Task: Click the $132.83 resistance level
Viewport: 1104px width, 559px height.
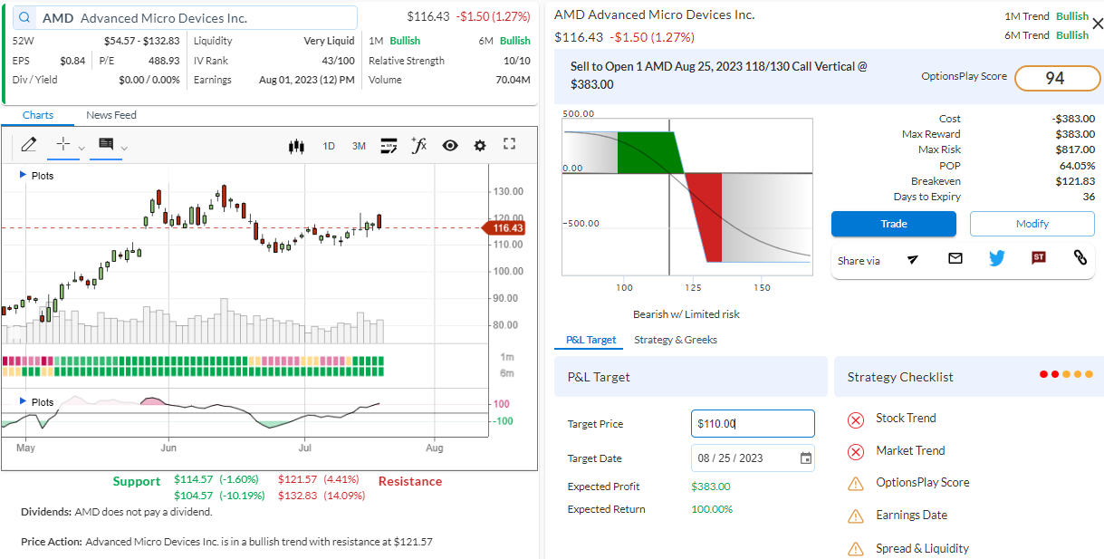Action: coord(298,496)
